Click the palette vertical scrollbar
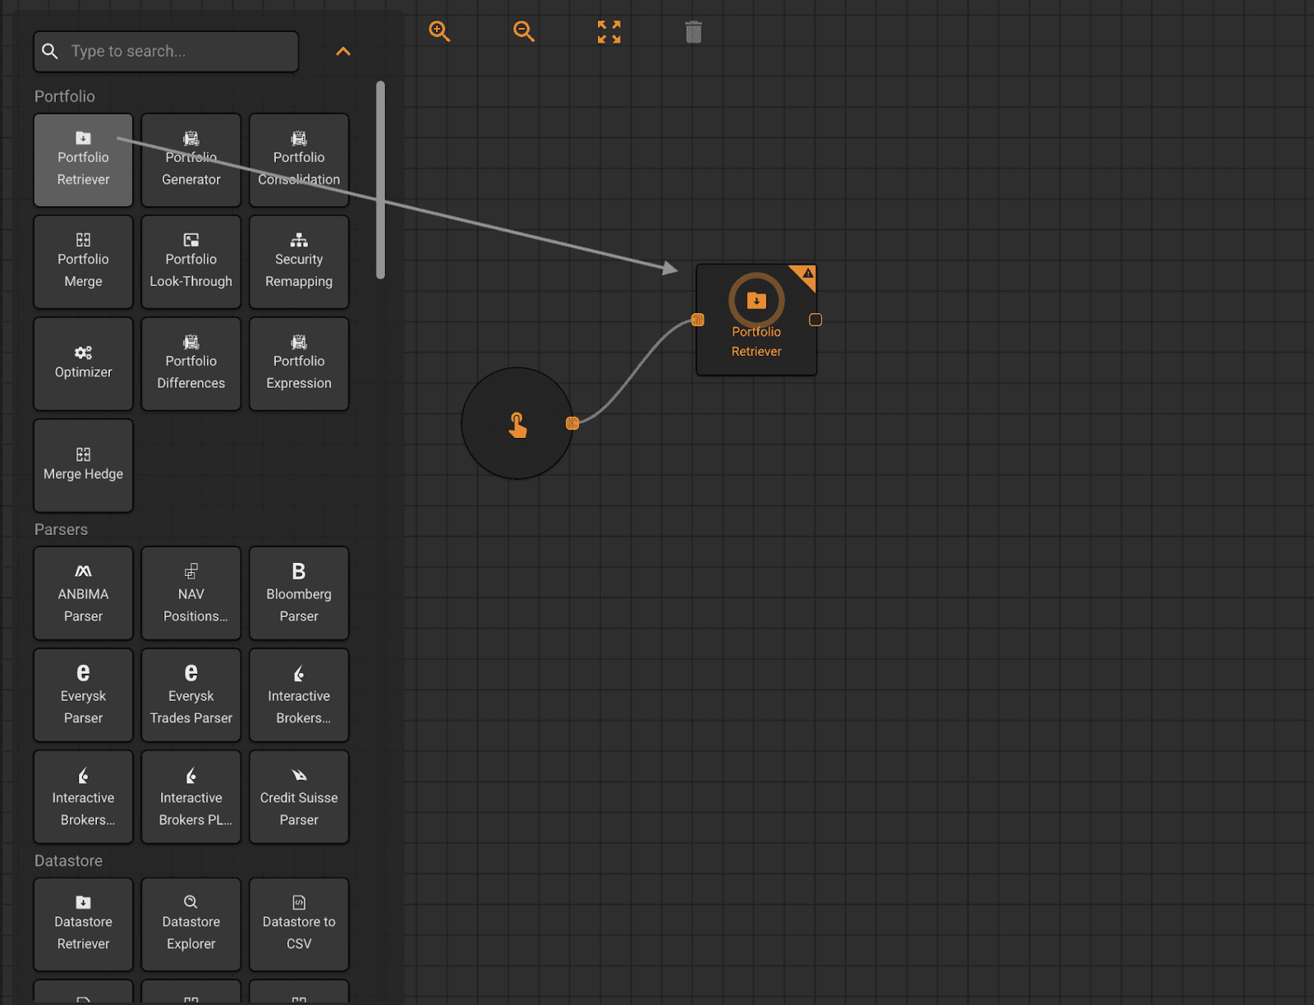The height and width of the screenshot is (1005, 1314). pos(380,180)
